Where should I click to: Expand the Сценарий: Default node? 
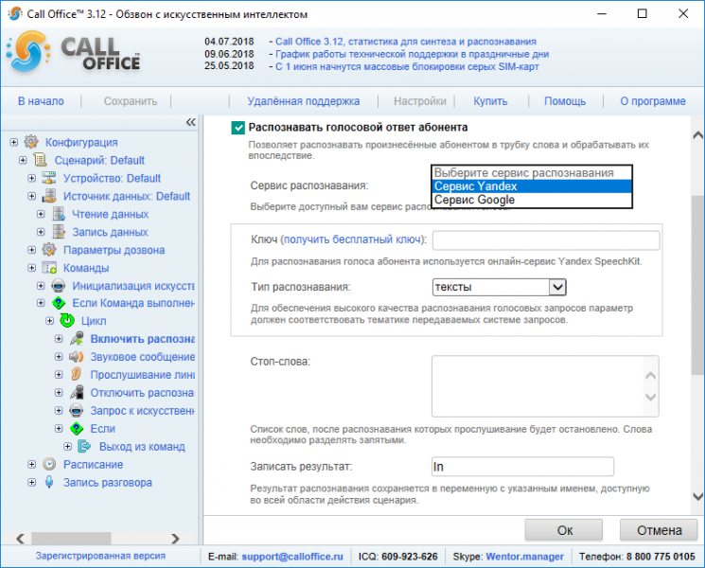[x=23, y=160]
